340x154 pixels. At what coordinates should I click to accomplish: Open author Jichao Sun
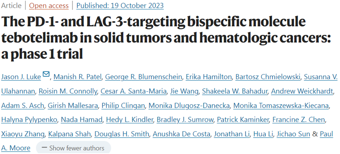[293, 134]
